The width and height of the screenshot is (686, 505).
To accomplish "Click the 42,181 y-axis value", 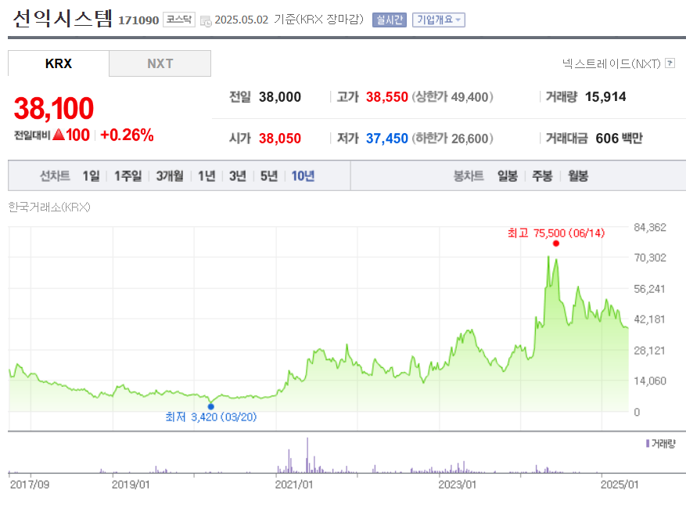I will (x=650, y=319).
